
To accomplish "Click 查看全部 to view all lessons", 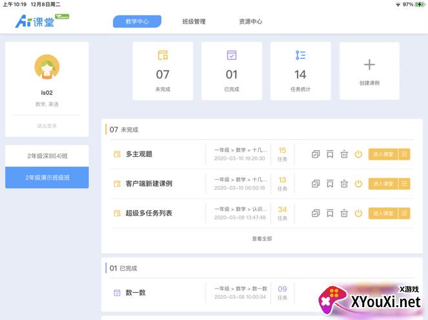I will [x=261, y=238].
